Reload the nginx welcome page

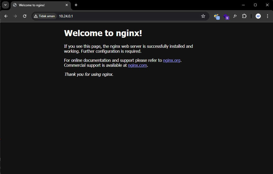(x=25, y=16)
